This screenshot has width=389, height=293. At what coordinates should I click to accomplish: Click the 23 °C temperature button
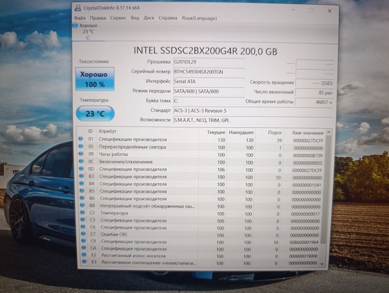95,114
